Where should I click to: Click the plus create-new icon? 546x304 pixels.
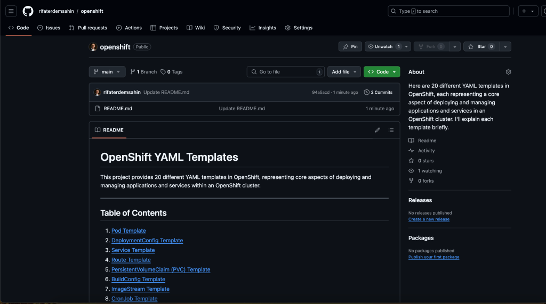(x=524, y=11)
